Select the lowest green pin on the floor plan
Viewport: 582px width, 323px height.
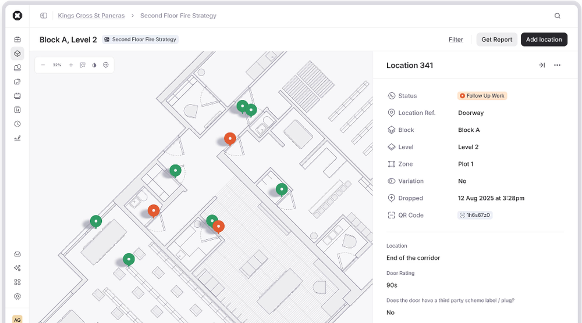129,260
